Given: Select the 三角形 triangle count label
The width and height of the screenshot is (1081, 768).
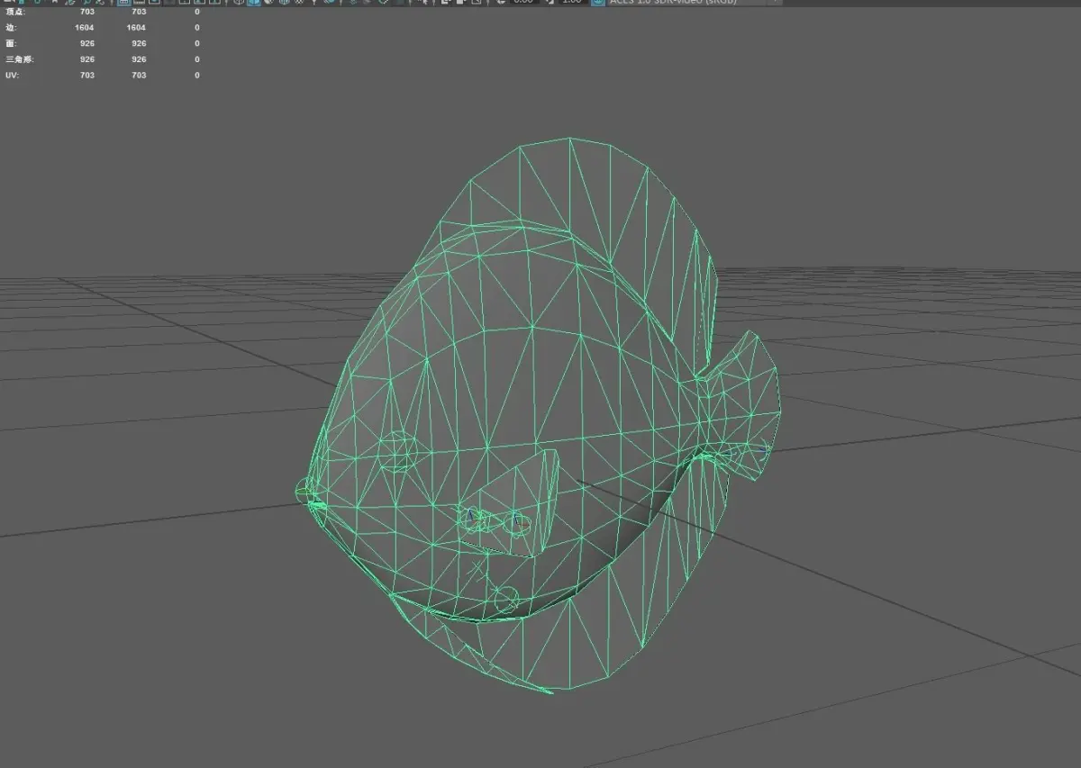Looking at the screenshot, I should [x=20, y=59].
